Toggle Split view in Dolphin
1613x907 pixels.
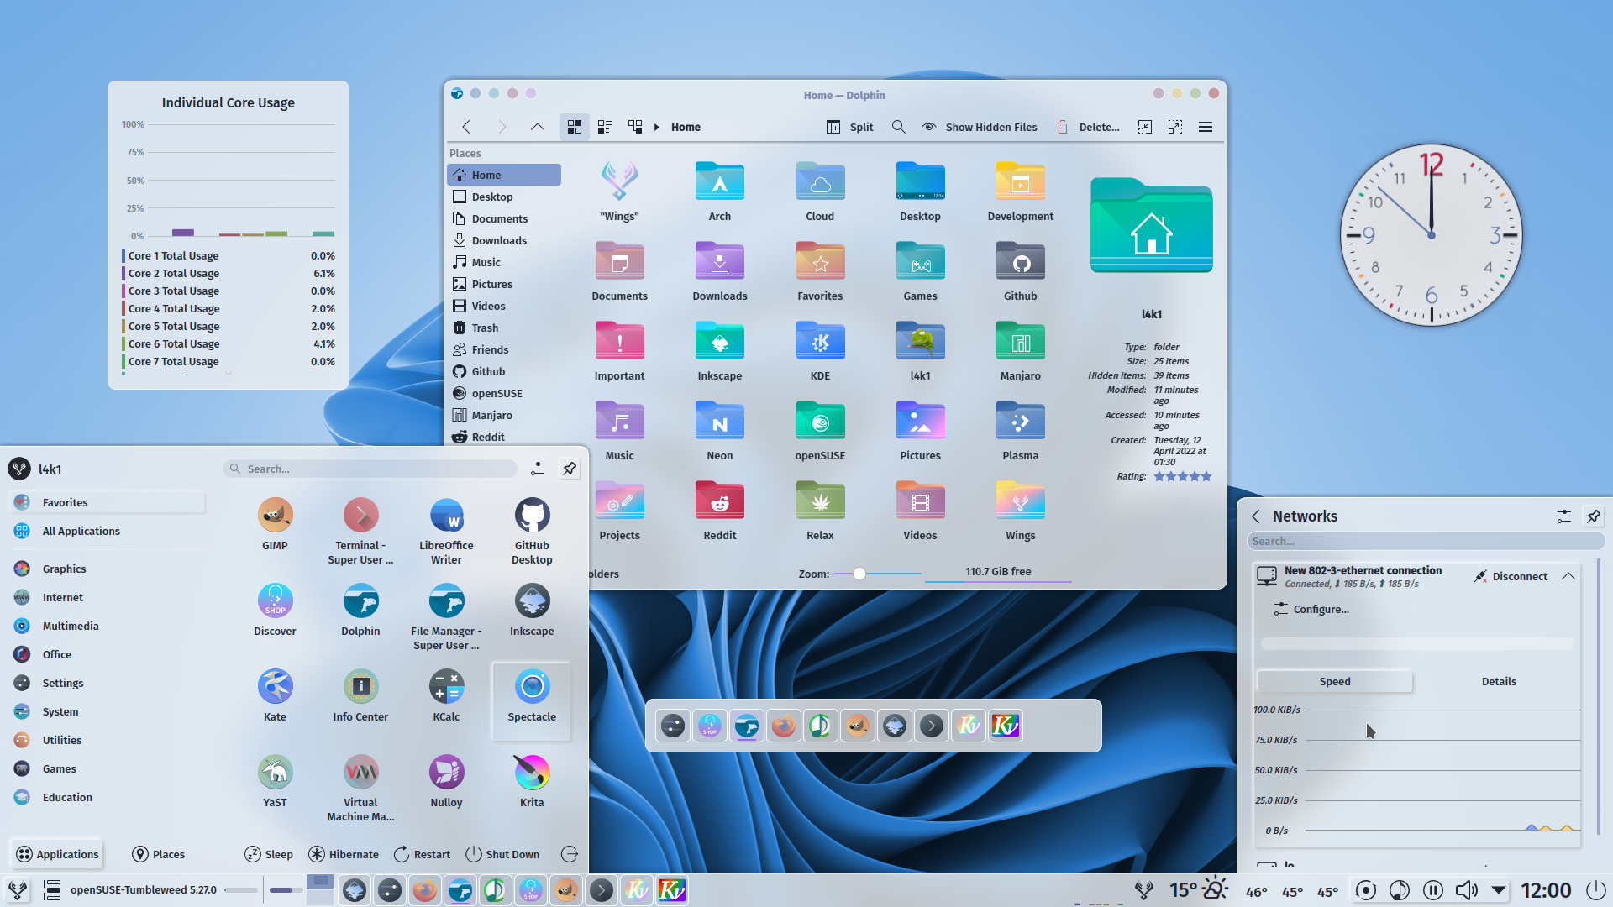pyautogui.click(x=850, y=127)
